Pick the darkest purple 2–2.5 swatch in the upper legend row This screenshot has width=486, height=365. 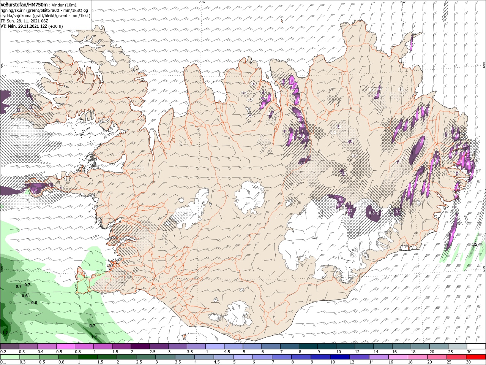(x=140, y=346)
